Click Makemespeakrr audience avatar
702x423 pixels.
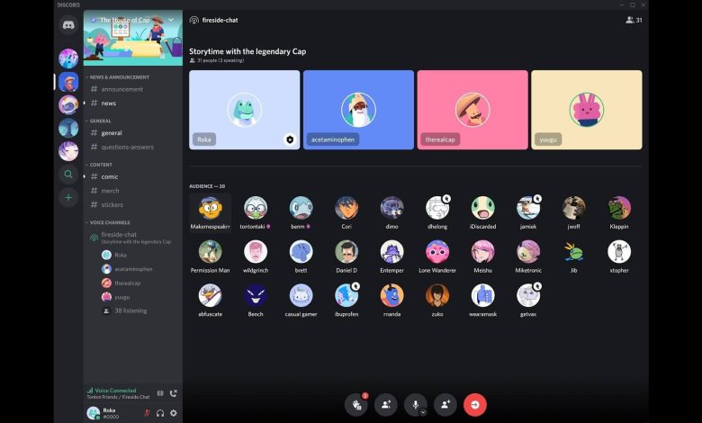point(211,208)
